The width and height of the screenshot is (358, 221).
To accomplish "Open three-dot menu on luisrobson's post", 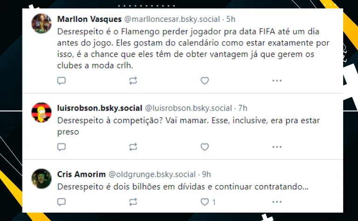I will (277, 147).
